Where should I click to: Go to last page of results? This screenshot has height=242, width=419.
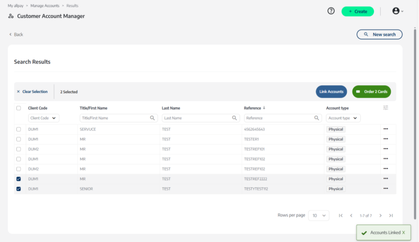(x=391, y=215)
